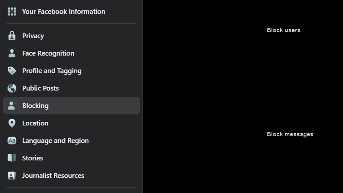Click the Your Facebook Information grid icon

pos(12,12)
